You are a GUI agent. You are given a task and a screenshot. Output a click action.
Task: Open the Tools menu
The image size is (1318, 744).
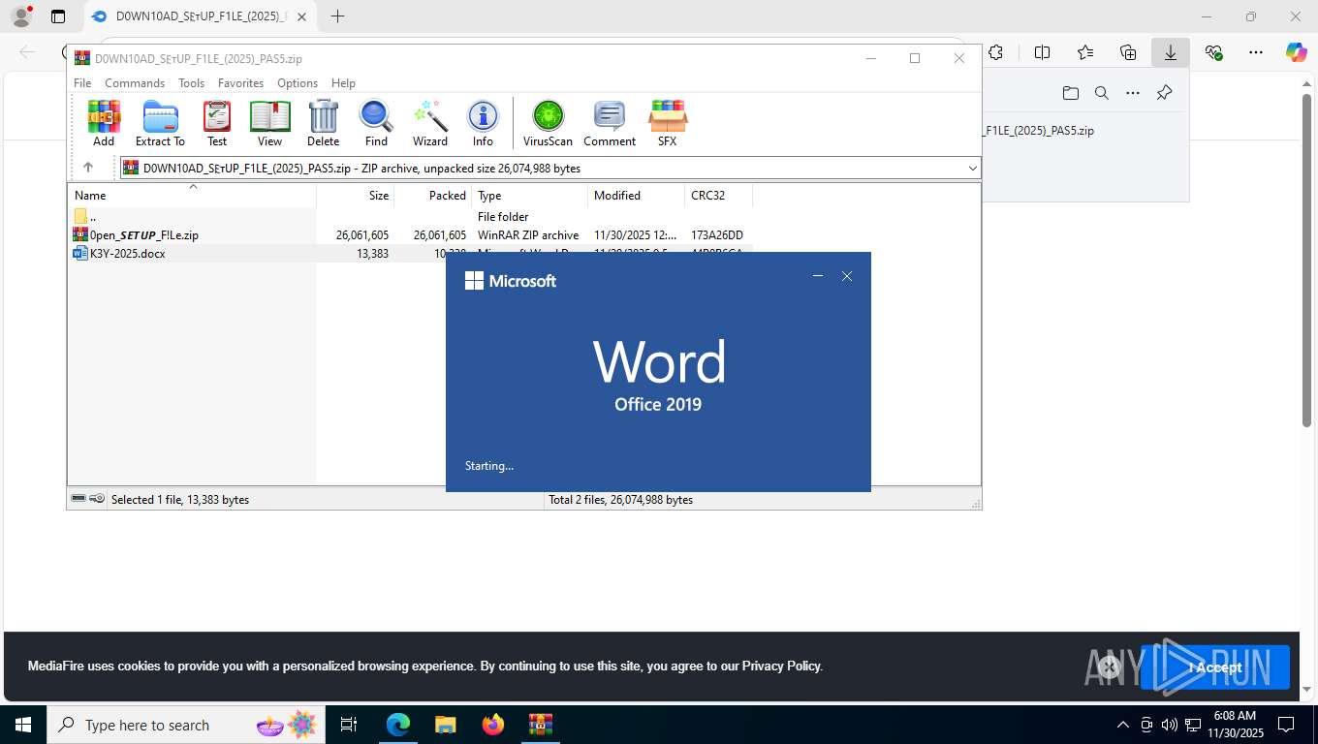point(191,83)
